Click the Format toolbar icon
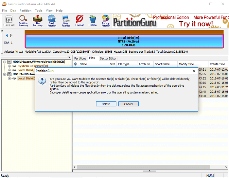 pos(79,21)
